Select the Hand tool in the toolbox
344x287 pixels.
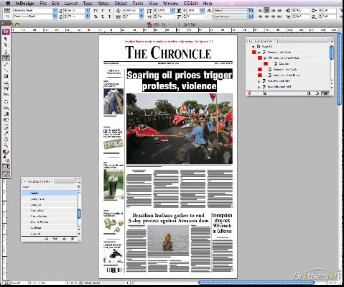(x=6, y=139)
